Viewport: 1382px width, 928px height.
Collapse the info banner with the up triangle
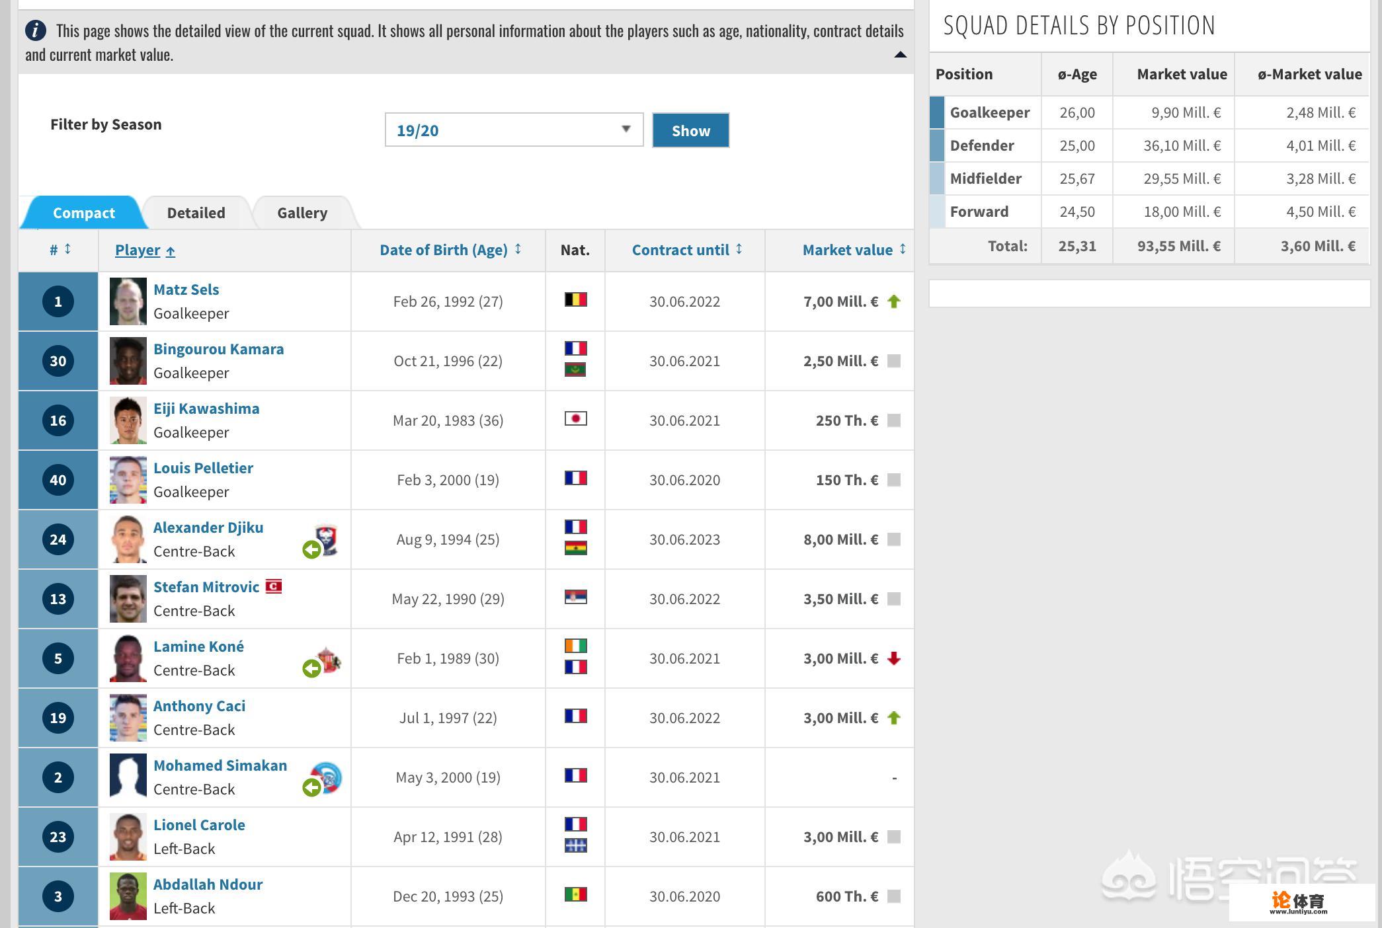coord(900,55)
